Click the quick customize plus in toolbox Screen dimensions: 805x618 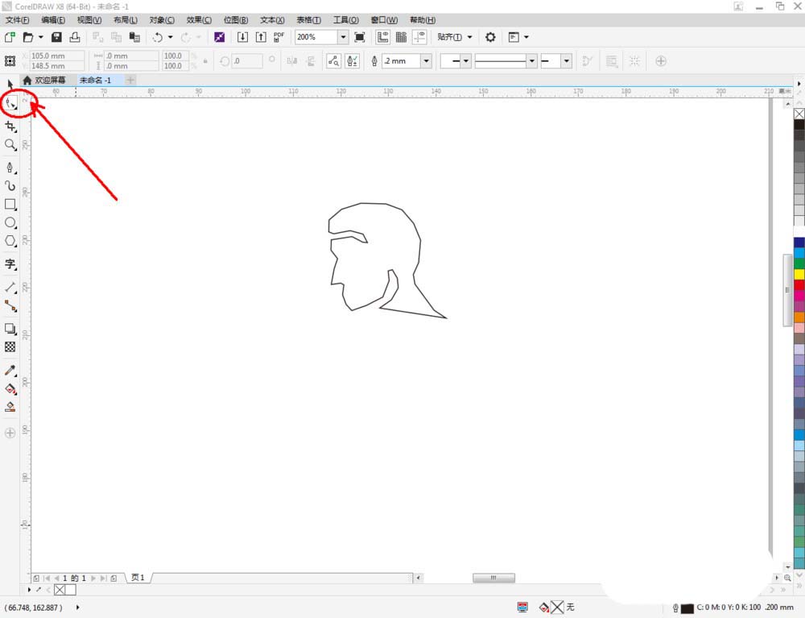pyautogui.click(x=10, y=433)
